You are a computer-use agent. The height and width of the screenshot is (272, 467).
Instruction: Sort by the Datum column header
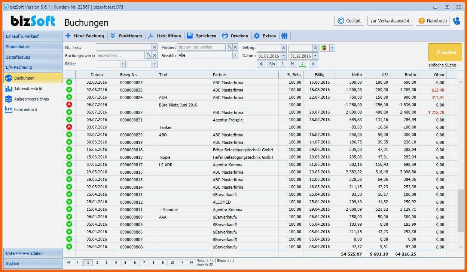(x=97, y=75)
